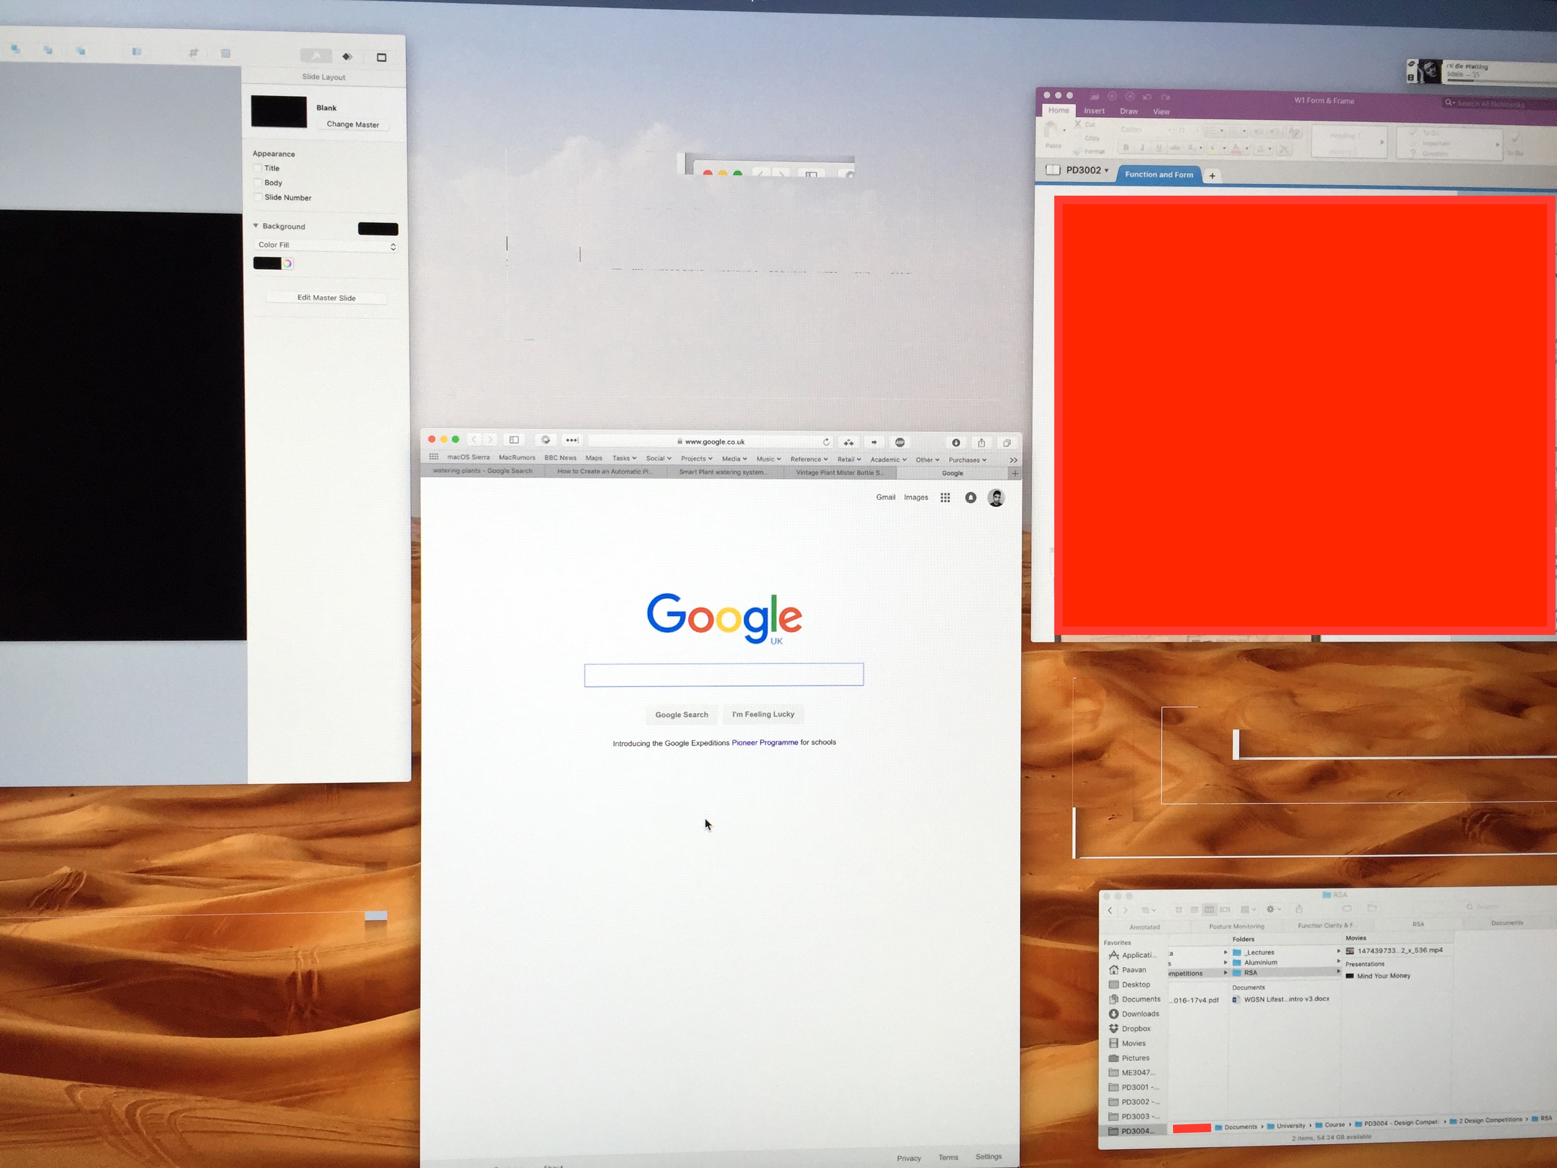Viewport: 1557px width, 1168px height.
Task: Expand the Tasks bookmarks folder
Action: pyautogui.click(x=624, y=459)
